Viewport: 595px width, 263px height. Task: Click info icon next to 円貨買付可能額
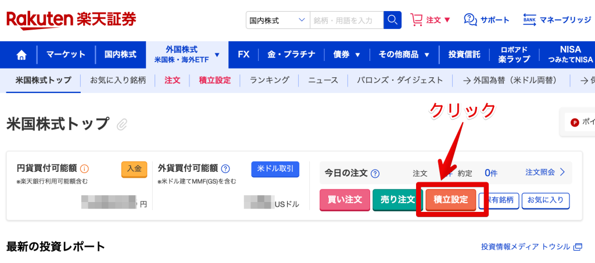tap(84, 169)
